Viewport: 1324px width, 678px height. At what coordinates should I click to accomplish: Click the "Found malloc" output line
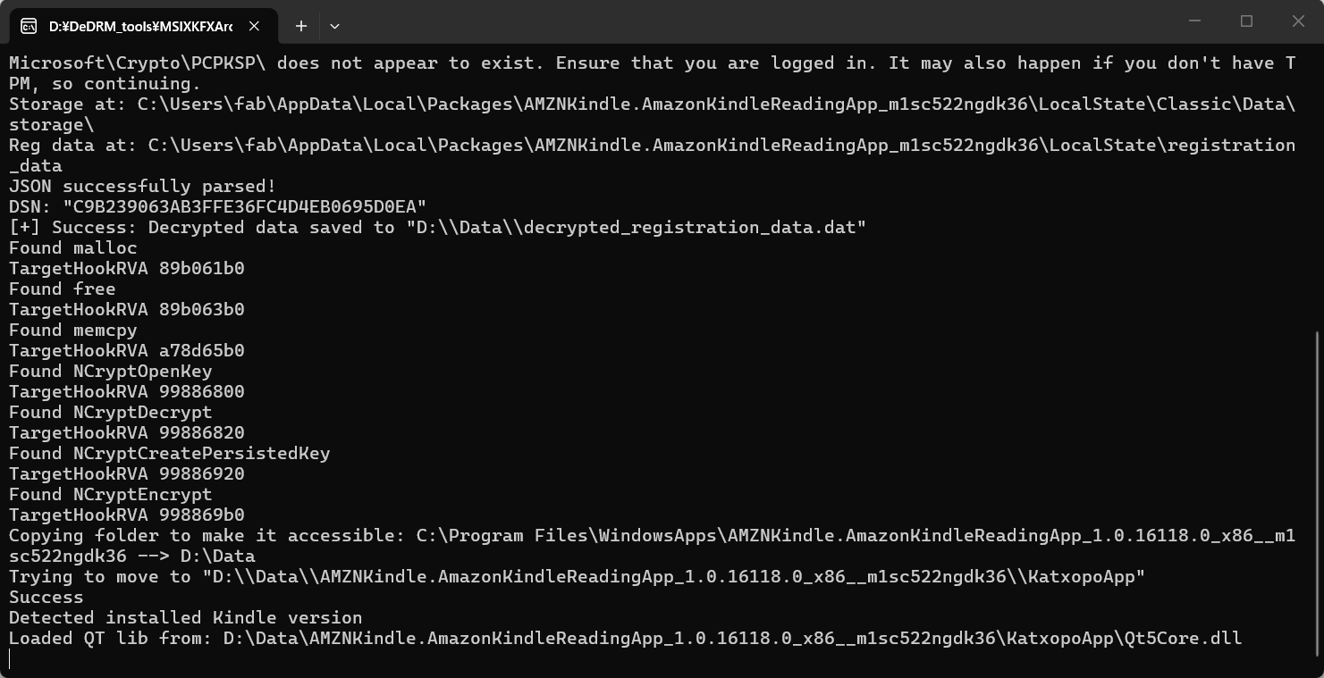(73, 247)
